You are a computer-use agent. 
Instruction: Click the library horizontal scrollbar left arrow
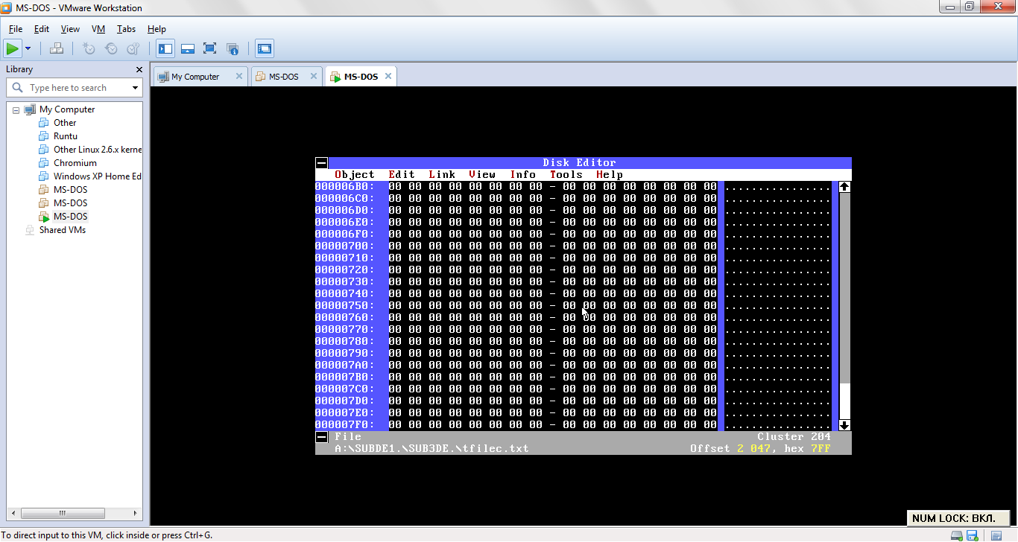click(x=12, y=514)
